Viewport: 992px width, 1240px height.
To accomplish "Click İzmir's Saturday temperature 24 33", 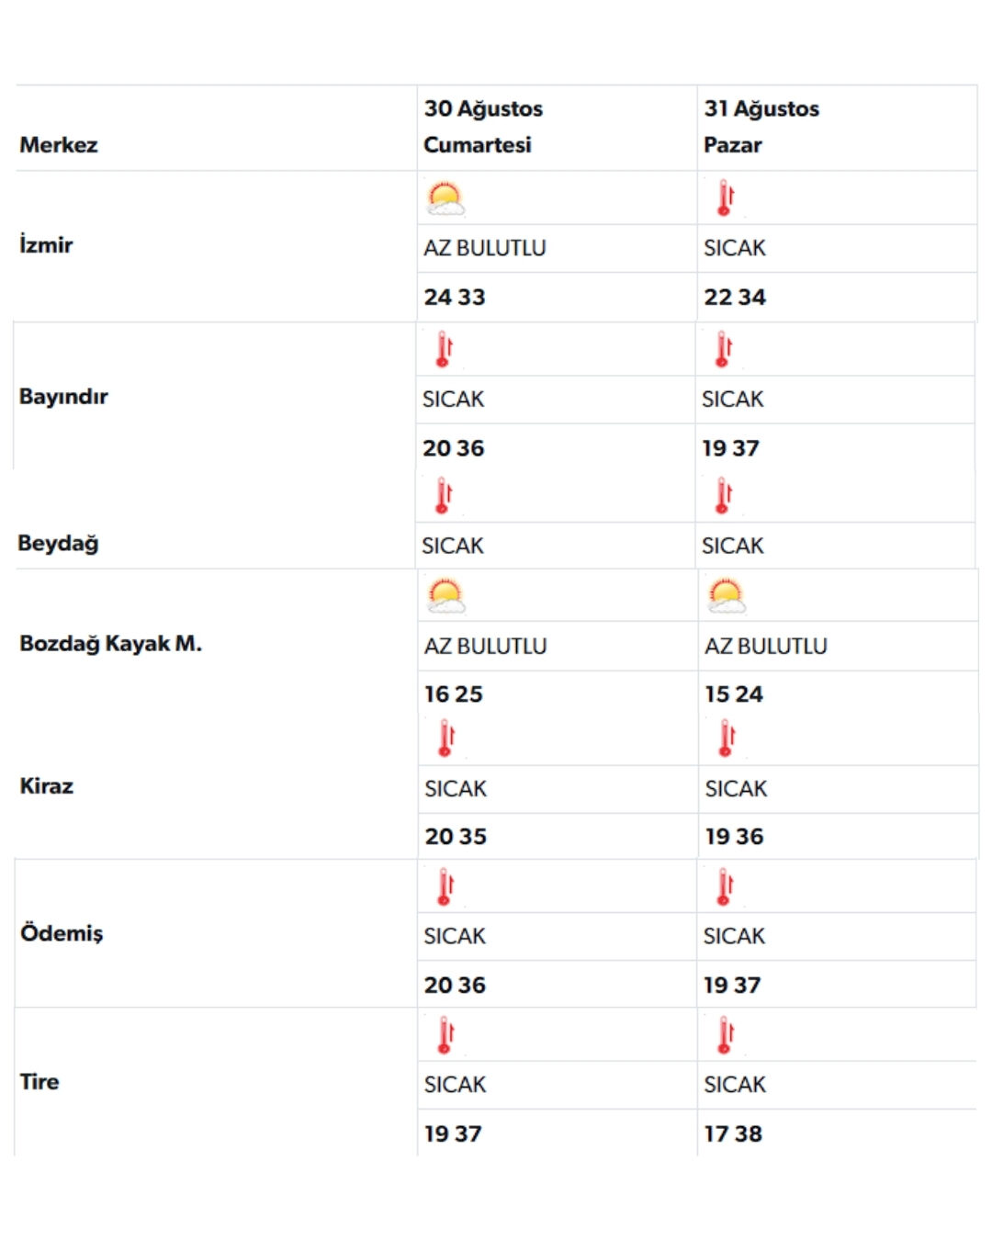I will (x=455, y=298).
